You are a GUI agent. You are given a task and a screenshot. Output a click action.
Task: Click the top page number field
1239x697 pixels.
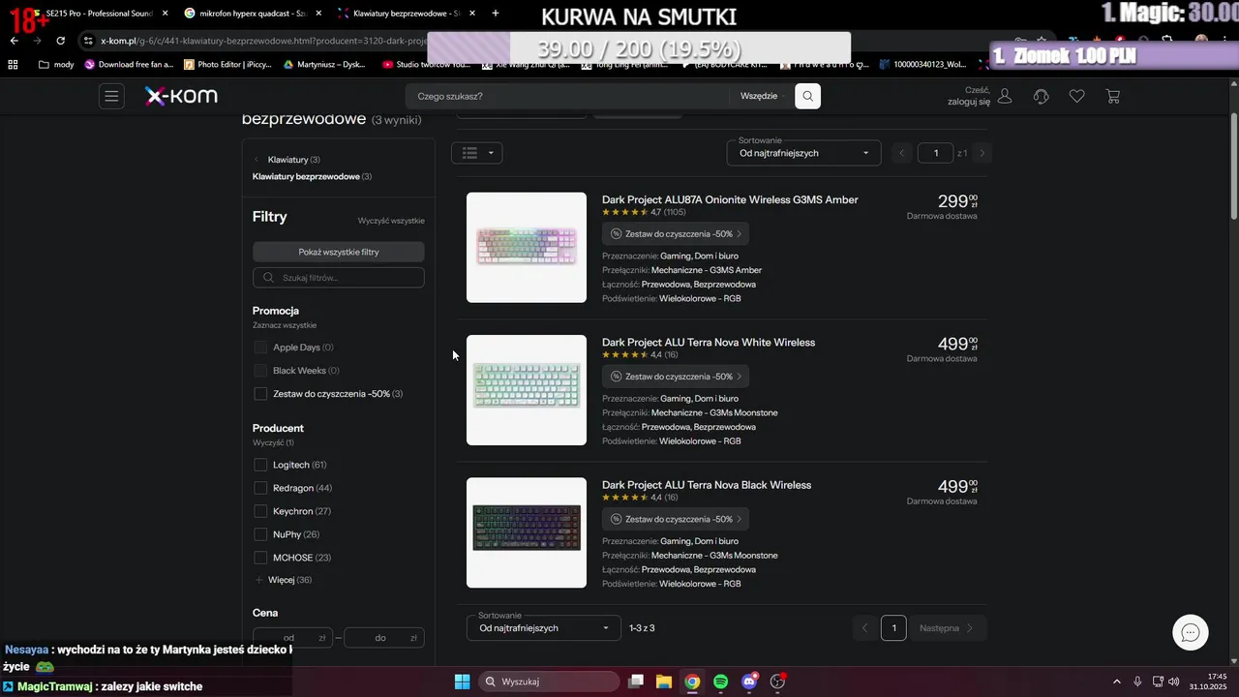click(x=936, y=153)
